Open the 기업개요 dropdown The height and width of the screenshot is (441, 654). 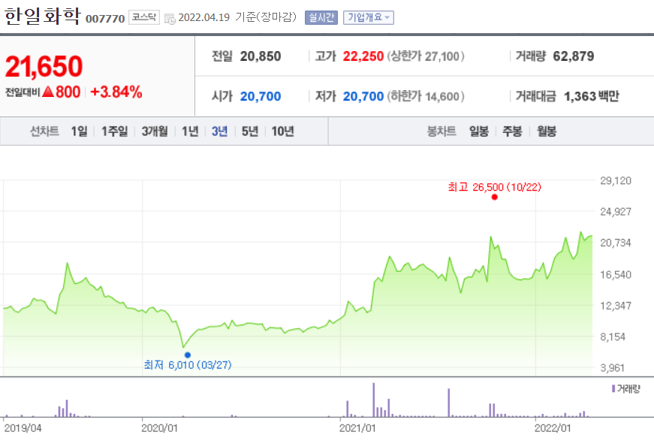coord(368,17)
